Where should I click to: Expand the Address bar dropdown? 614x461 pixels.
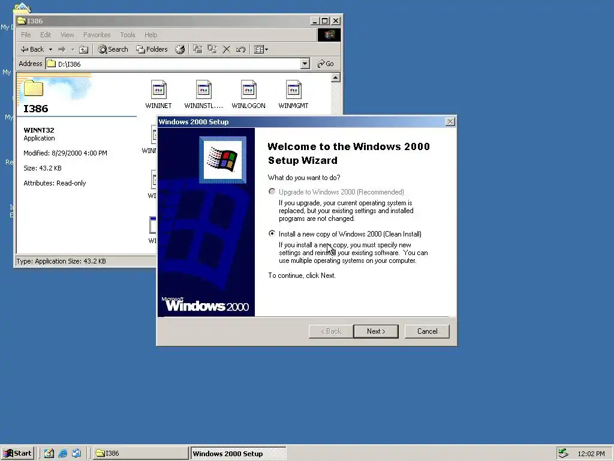point(305,64)
